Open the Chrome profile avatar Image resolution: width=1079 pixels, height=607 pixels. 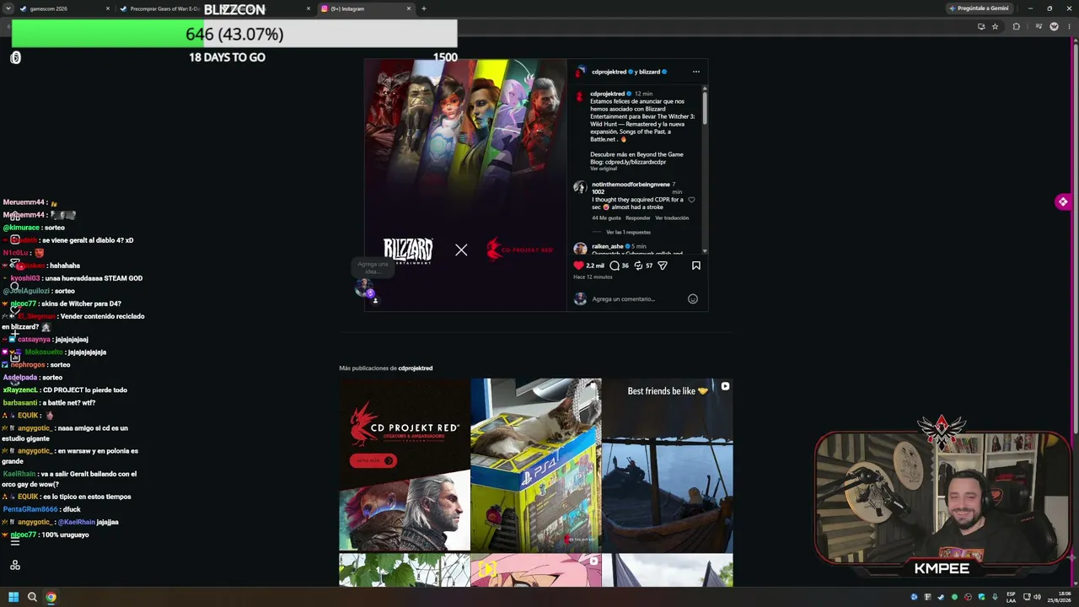pyautogui.click(x=1054, y=26)
